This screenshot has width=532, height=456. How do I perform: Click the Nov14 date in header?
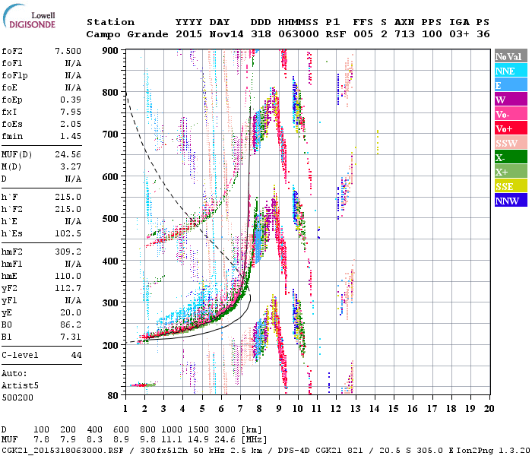click(x=226, y=34)
